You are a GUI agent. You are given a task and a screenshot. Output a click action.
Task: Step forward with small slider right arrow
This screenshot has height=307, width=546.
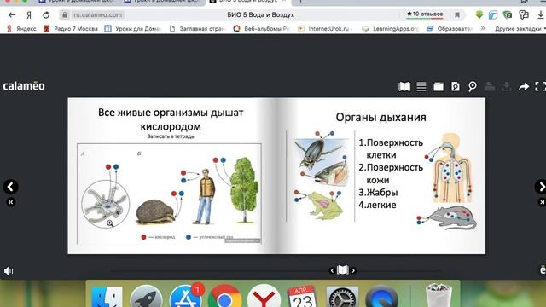(353, 270)
